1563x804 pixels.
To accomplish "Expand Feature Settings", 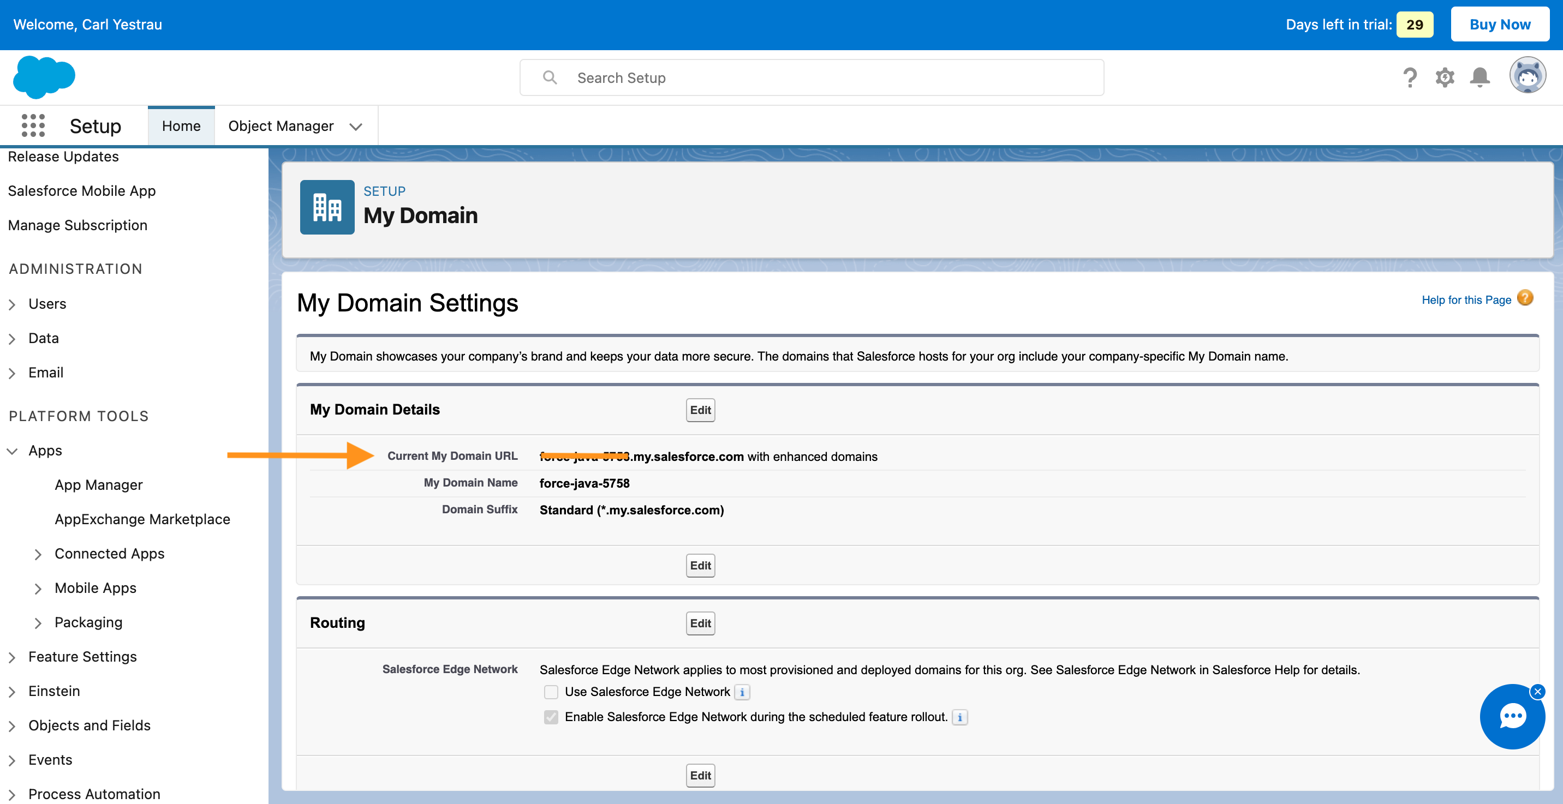I will [x=12, y=657].
